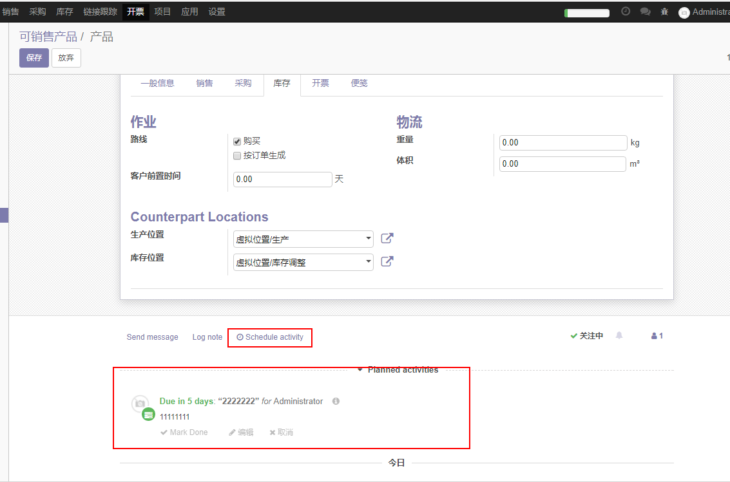Toggle the 关注中 following status
This screenshot has height=482, width=730.
(586, 336)
